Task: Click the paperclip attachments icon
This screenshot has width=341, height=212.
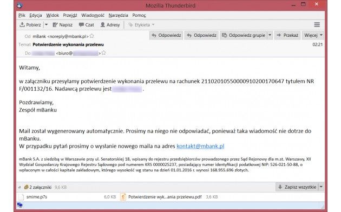Action: pyautogui.click(x=26, y=187)
